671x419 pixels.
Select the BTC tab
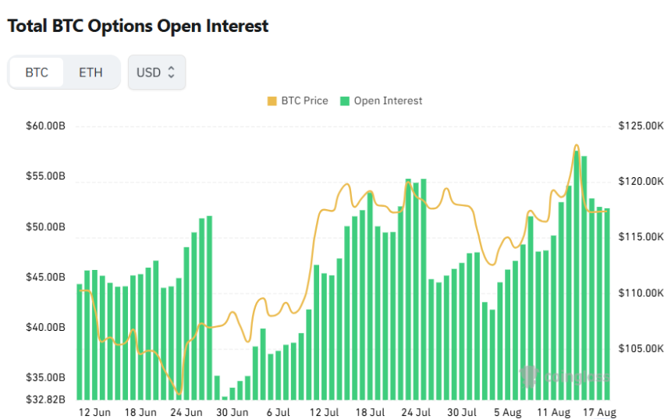tap(37, 73)
